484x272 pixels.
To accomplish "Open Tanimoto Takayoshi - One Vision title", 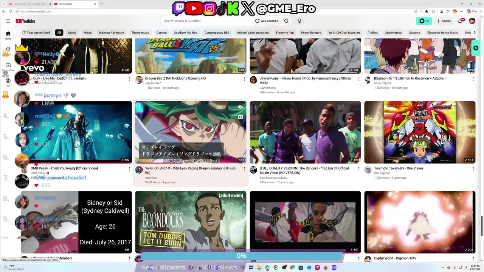I will point(399,168).
